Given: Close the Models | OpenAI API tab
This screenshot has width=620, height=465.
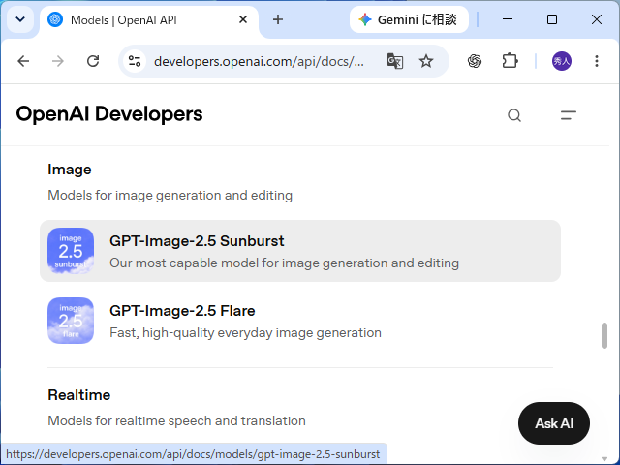Looking at the screenshot, I should click(243, 19).
